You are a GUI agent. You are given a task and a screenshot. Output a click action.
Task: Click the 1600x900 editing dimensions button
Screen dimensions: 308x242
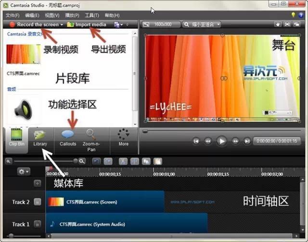161,24
